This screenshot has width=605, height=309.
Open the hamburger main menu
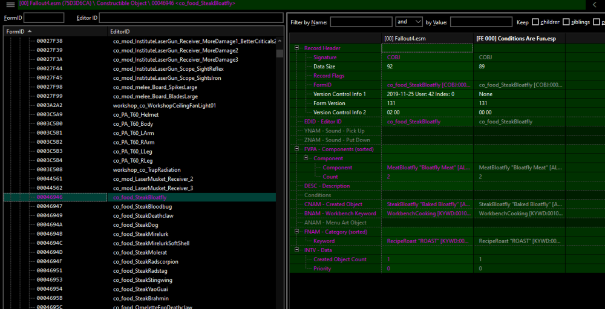(x=11, y=5)
